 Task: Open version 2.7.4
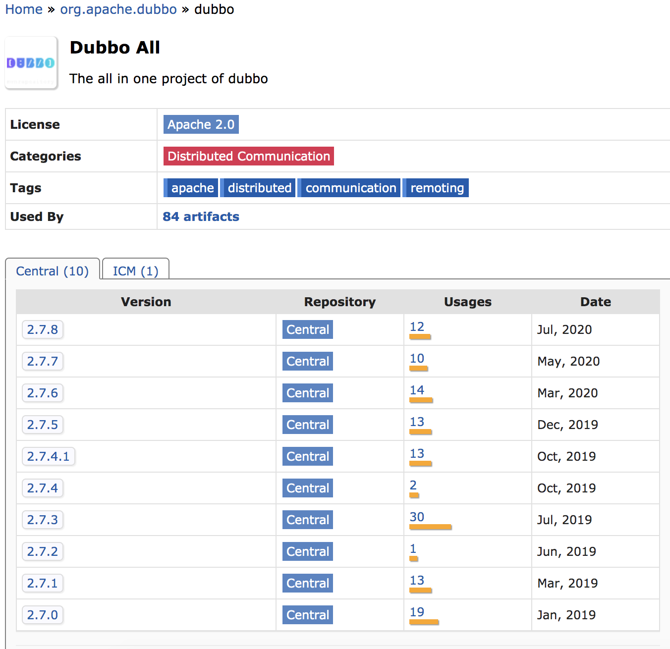point(43,488)
